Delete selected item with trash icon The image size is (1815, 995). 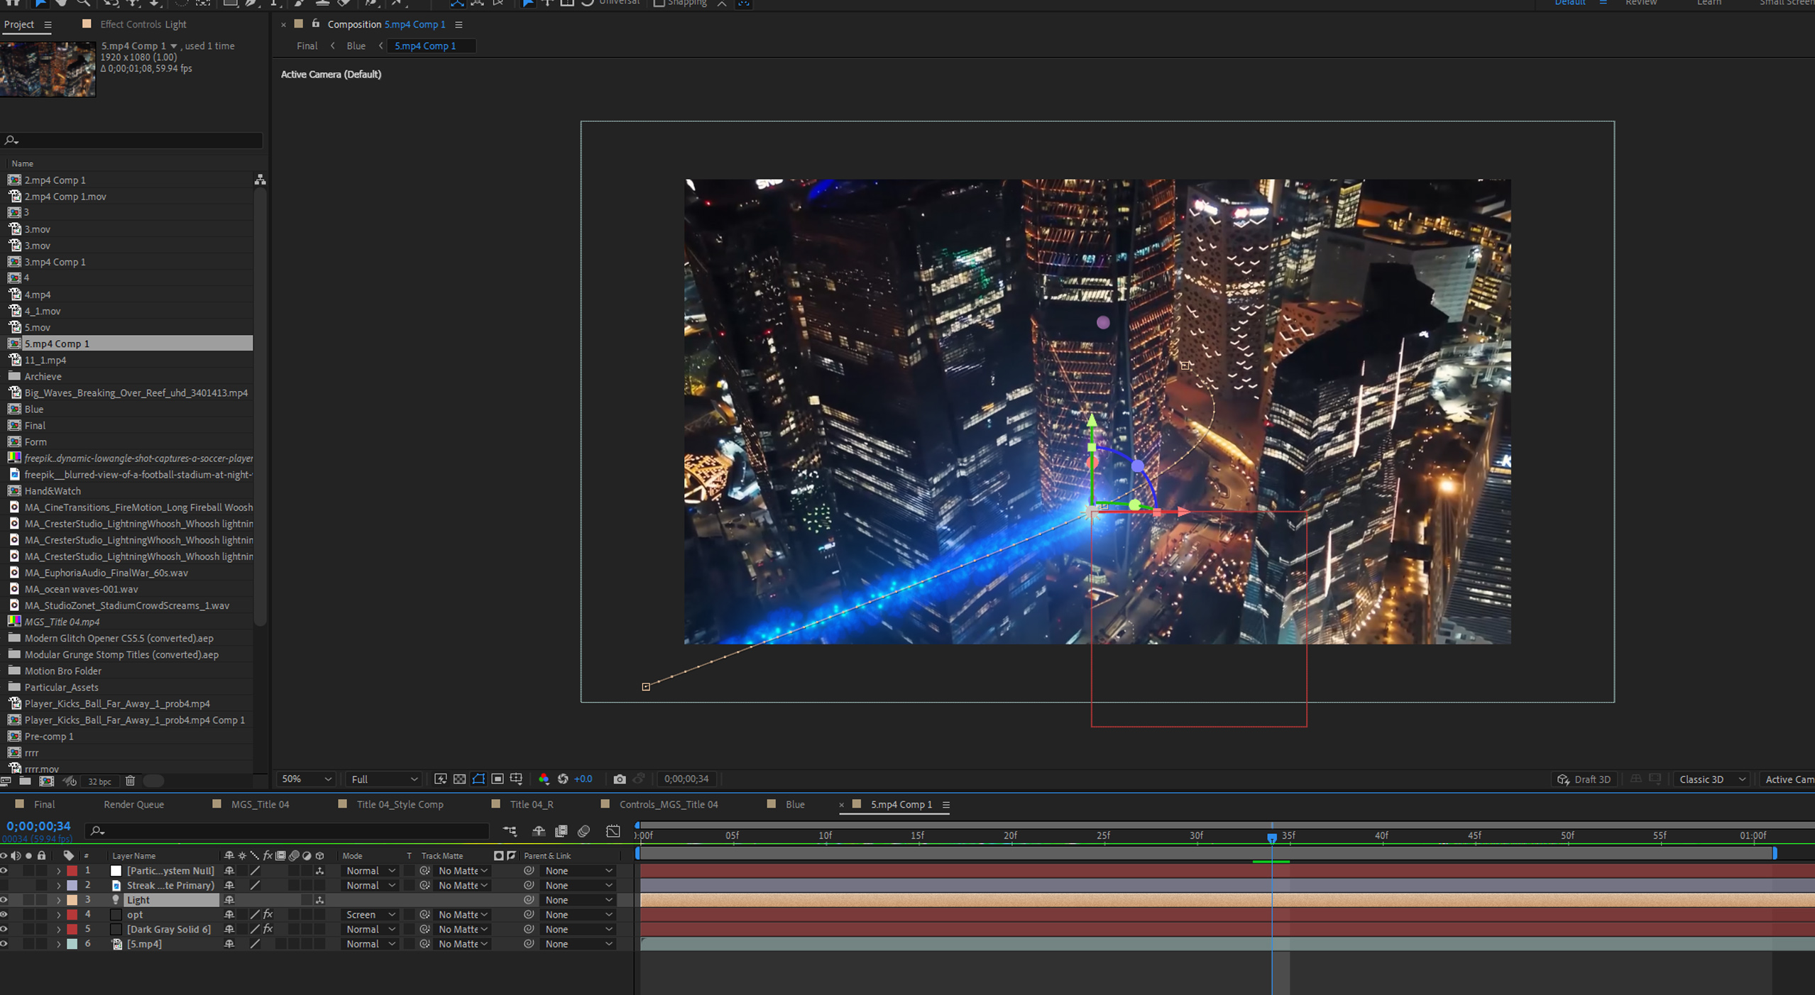click(x=130, y=781)
